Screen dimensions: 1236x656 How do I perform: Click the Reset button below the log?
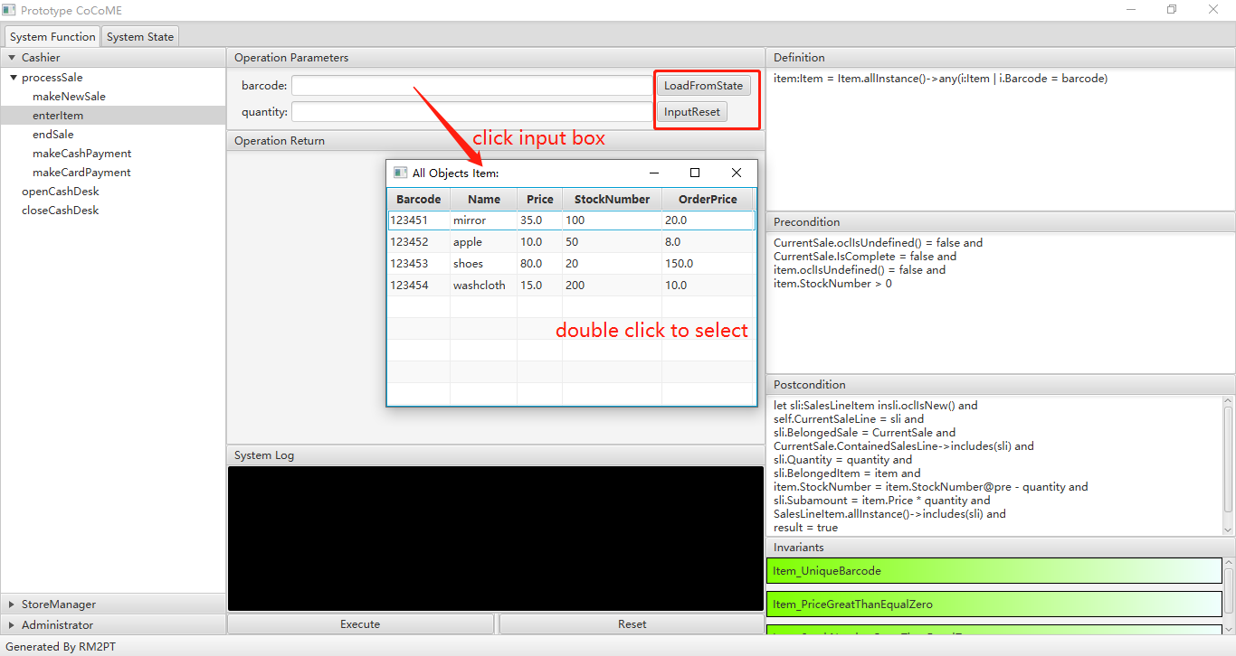pyautogui.click(x=632, y=624)
